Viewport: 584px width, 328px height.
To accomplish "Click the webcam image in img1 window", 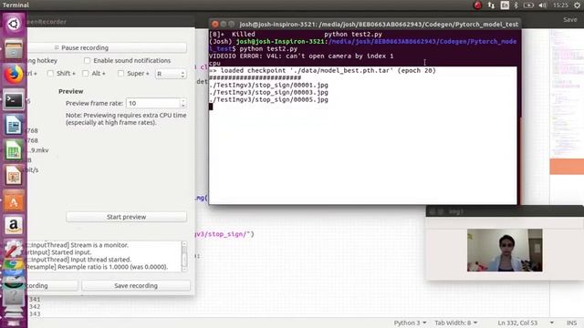I will [505, 251].
